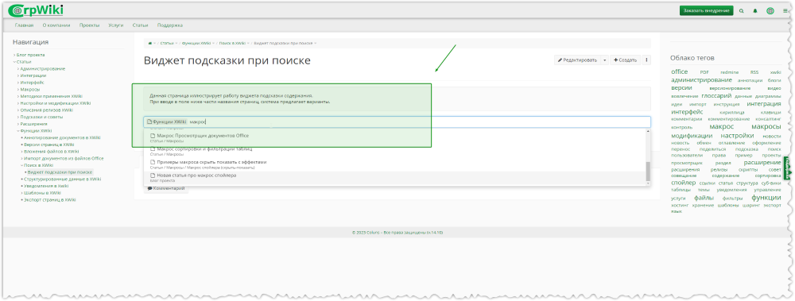The height and width of the screenshot is (301, 795).
Task: Open the dropdown arrow beside Редактировать
Action: click(604, 60)
